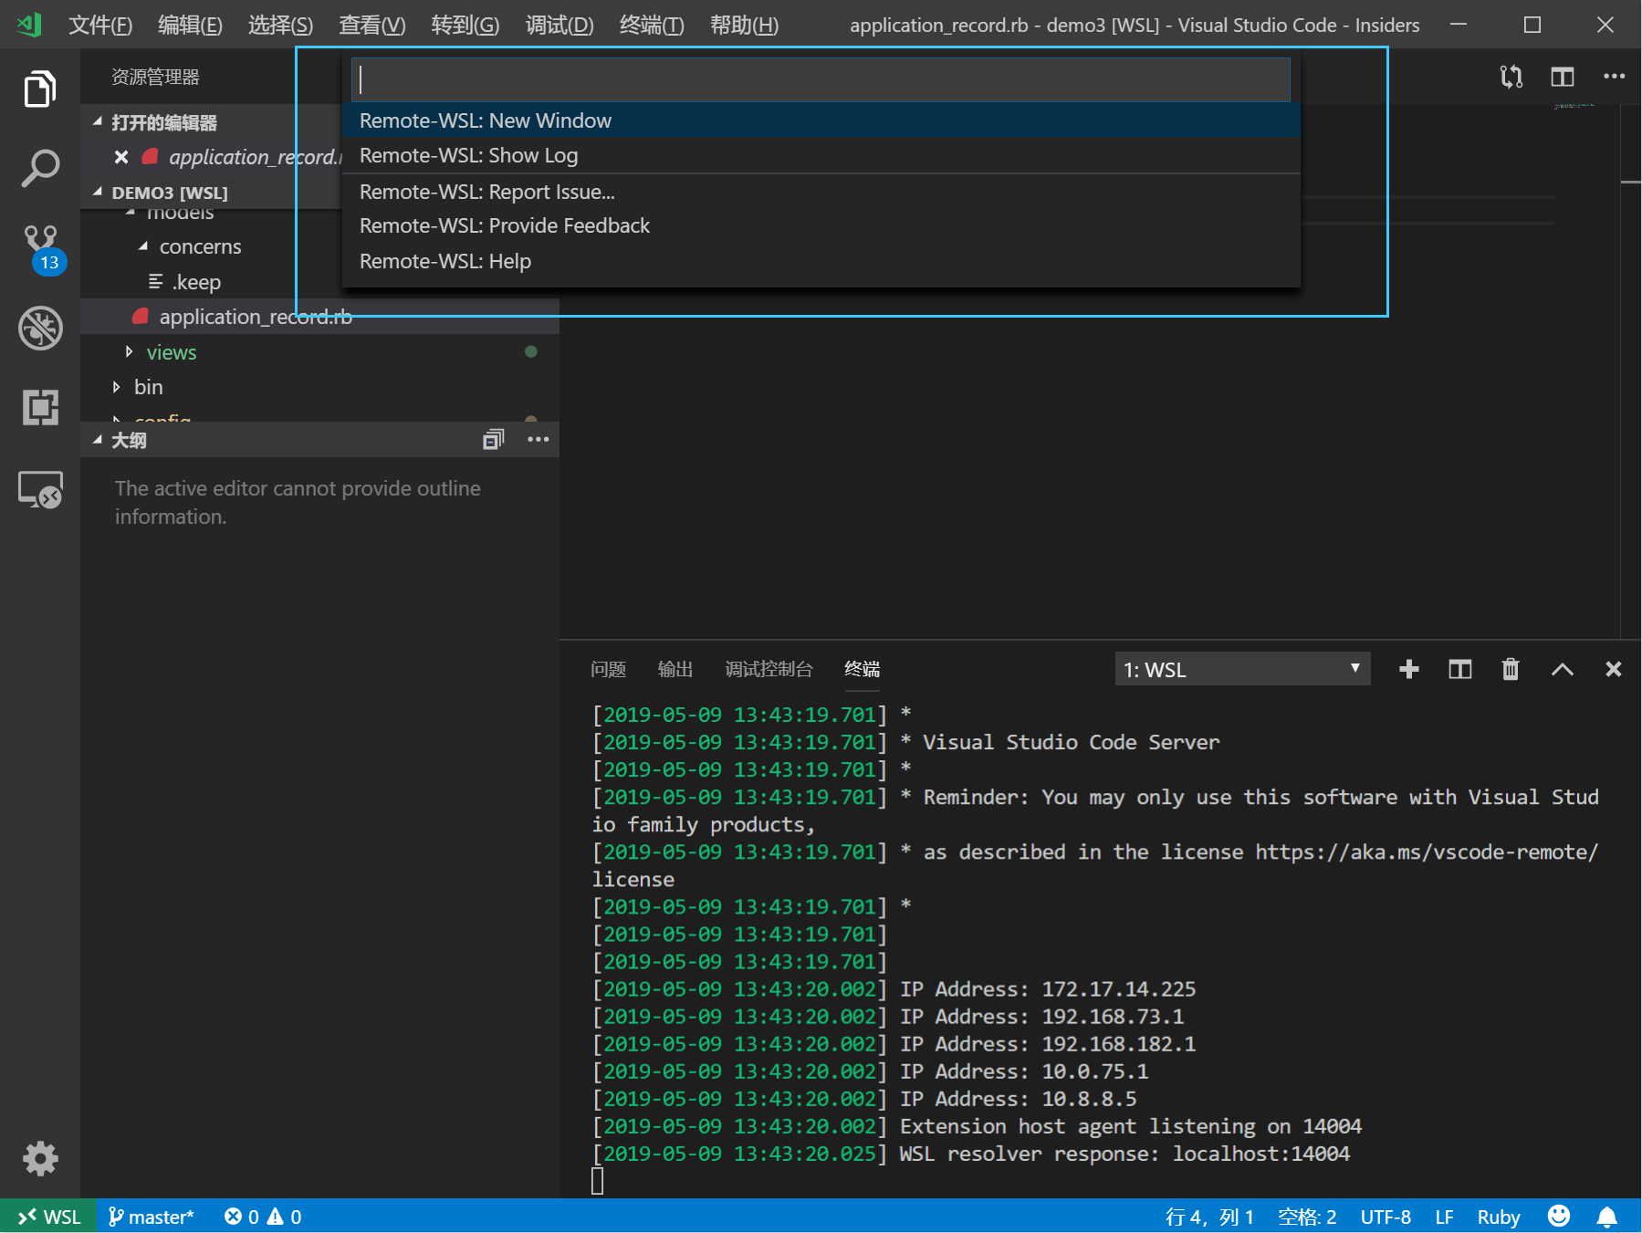The height and width of the screenshot is (1233, 1642).
Task: Click the compare changes icon in editor toolbar
Action: click(1511, 77)
